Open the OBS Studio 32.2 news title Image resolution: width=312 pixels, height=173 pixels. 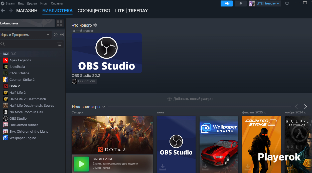click(86, 75)
